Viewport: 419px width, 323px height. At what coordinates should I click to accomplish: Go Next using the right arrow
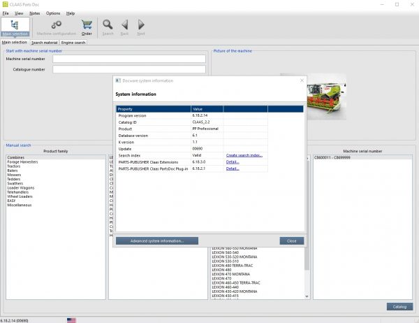141,27
